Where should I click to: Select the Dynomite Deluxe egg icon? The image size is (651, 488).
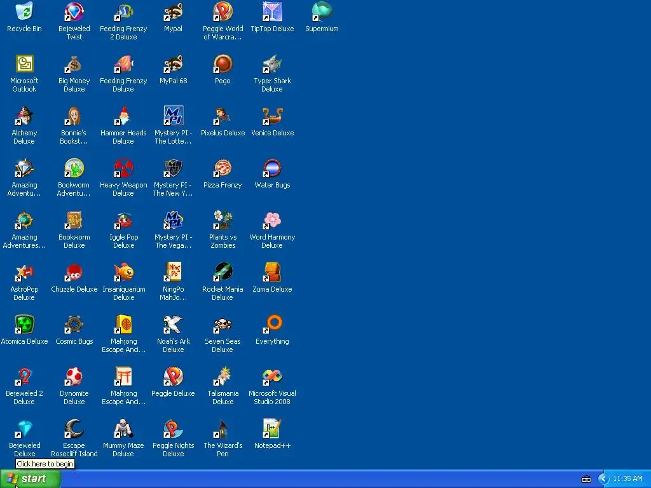(x=74, y=376)
